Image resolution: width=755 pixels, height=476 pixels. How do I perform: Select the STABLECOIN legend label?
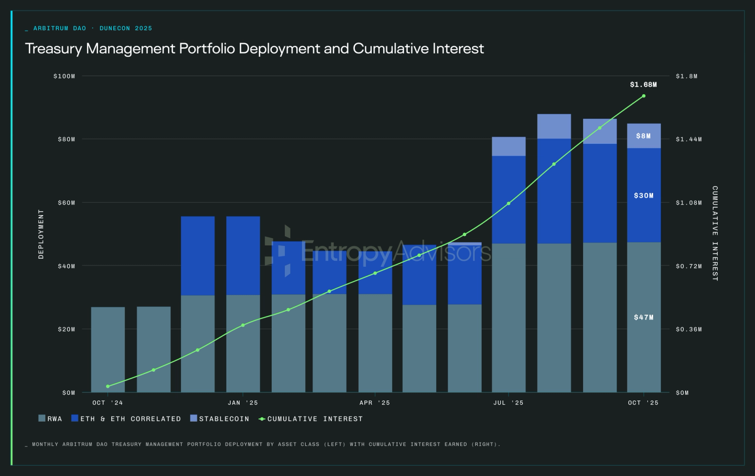(224, 419)
